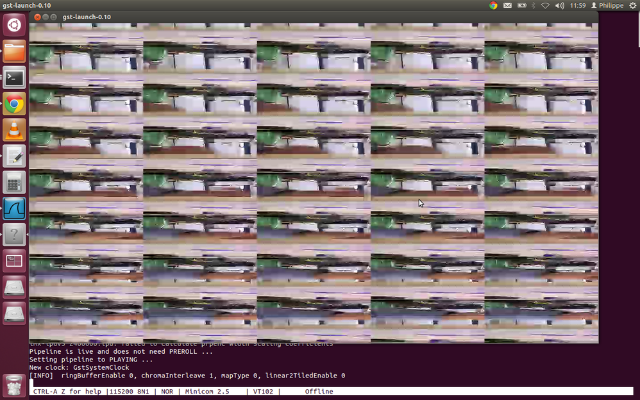Click the gst-launch-0.10 top panel application title
The height and width of the screenshot is (400, 640).
click(26, 5)
